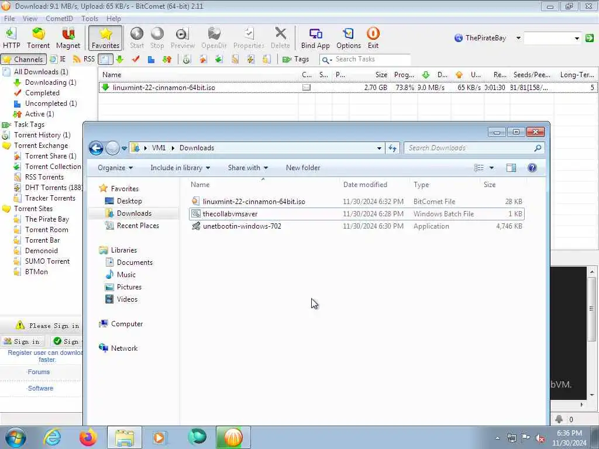Open the recent locations dropdown arrow
This screenshot has width=599, height=449.
point(124,148)
